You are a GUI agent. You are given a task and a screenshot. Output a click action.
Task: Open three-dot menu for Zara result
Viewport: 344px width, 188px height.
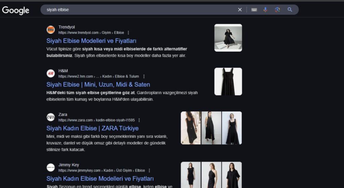coord(139,120)
